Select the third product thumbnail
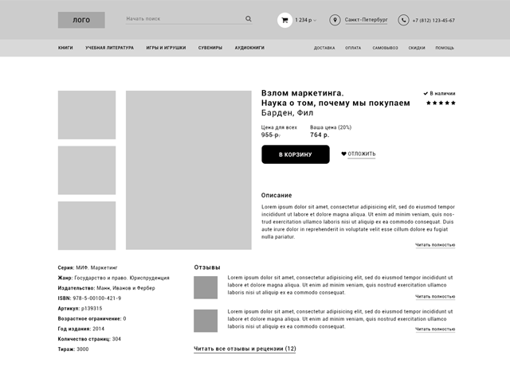The width and height of the screenshot is (510, 382). pyautogui.click(x=87, y=226)
